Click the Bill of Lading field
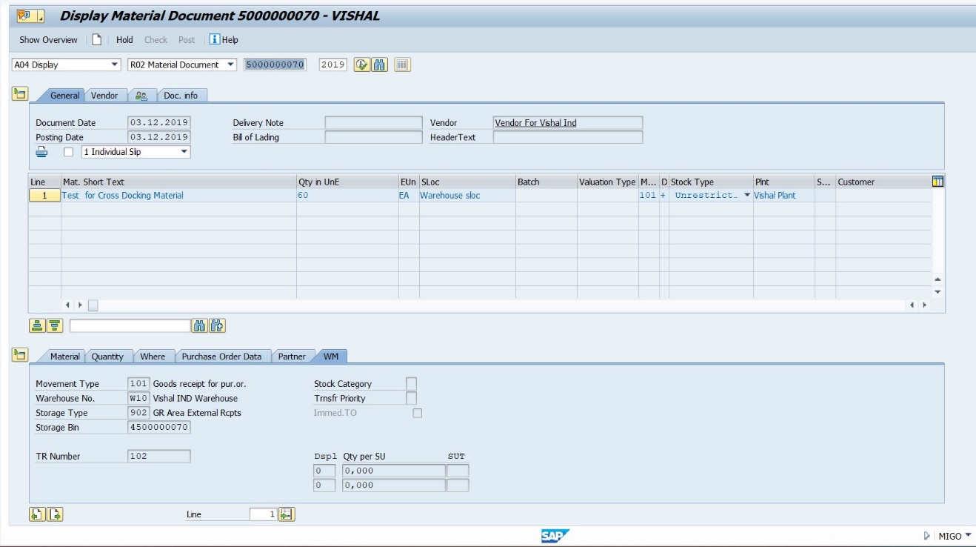The height and width of the screenshot is (547, 976). click(373, 137)
